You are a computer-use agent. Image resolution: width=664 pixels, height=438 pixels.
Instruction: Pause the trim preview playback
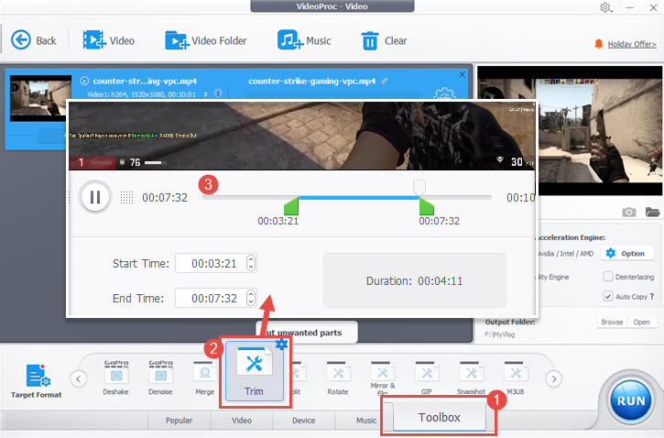click(x=95, y=196)
